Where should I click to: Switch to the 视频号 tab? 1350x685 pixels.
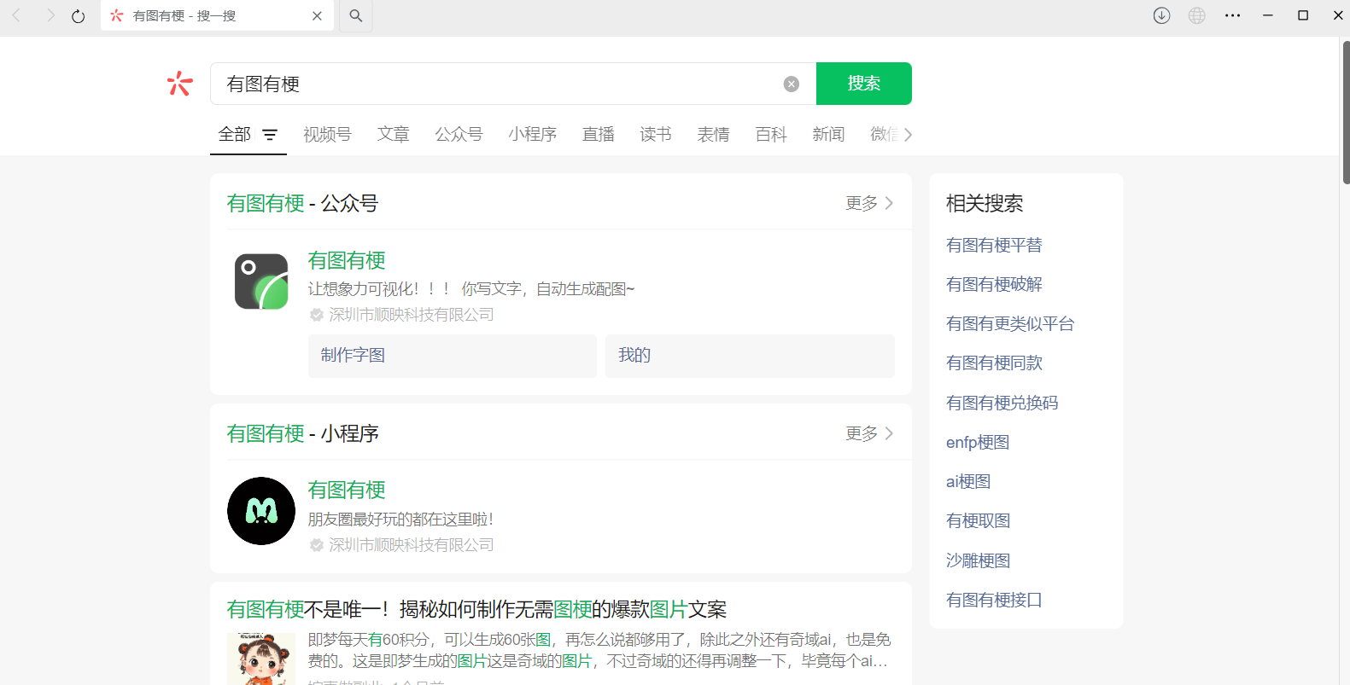click(x=327, y=135)
